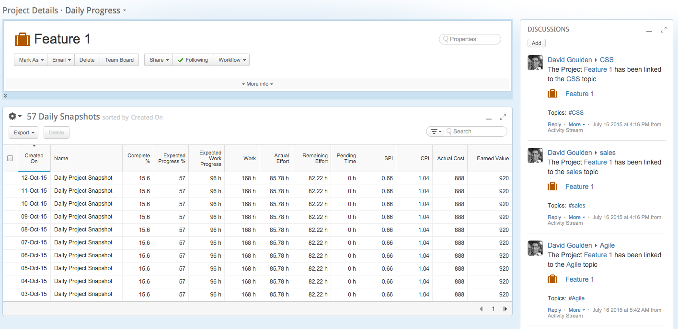The image size is (678, 329).
Task: Expand the More info section
Action: pos(257,84)
